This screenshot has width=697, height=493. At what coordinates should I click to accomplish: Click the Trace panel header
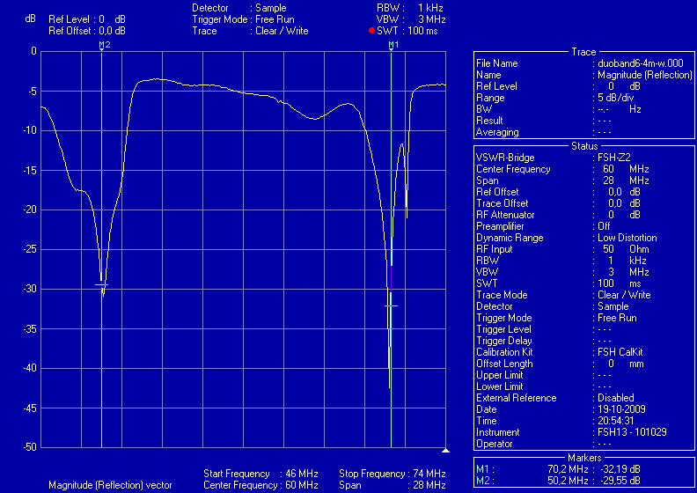[x=583, y=52]
